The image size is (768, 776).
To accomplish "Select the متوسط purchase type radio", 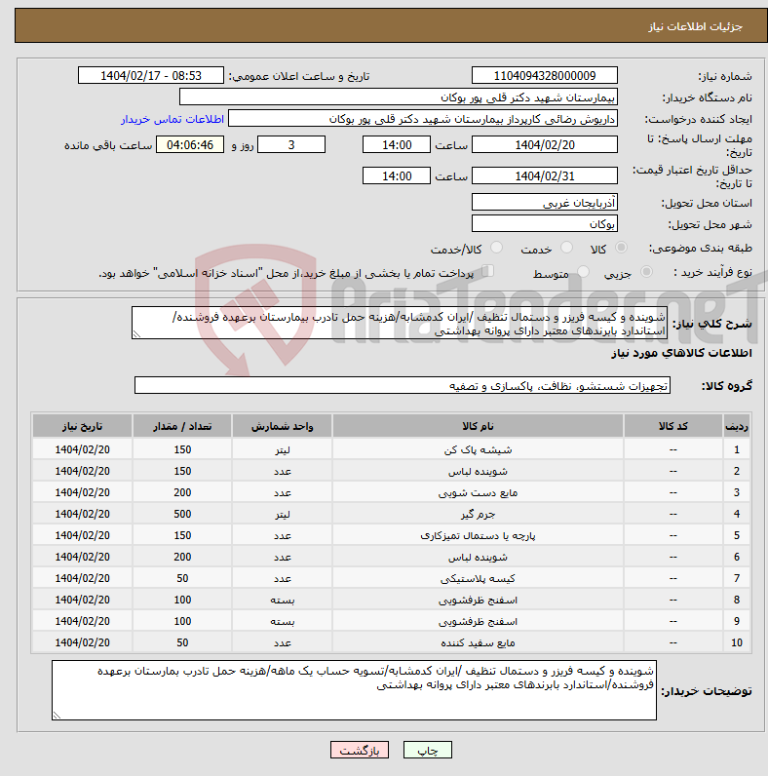I will click(584, 272).
